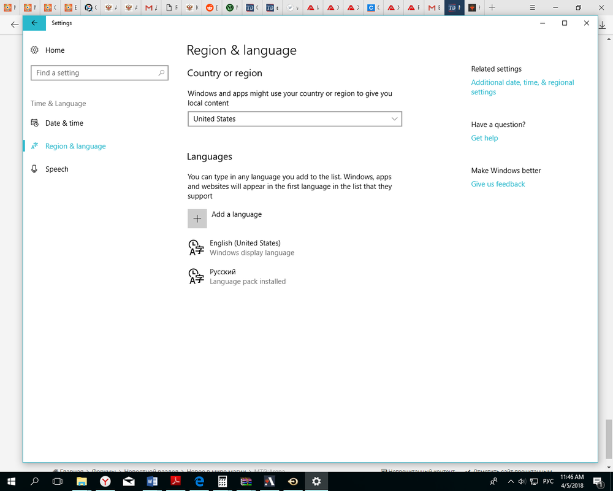Click the Get help link
Screen dimensions: 613x491
(484, 137)
